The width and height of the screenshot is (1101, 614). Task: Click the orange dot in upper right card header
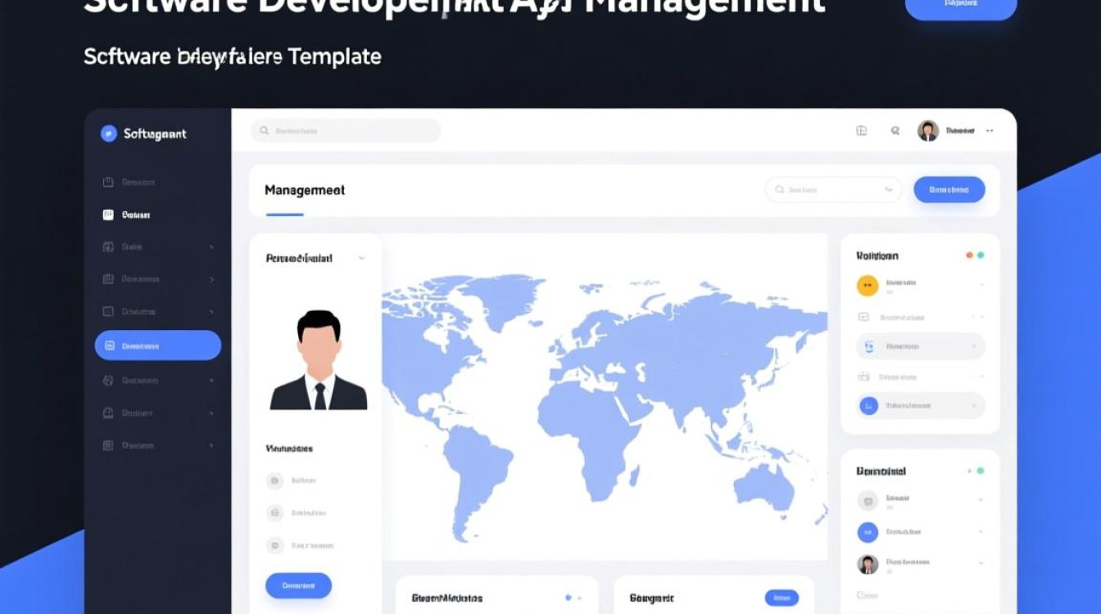(969, 255)
